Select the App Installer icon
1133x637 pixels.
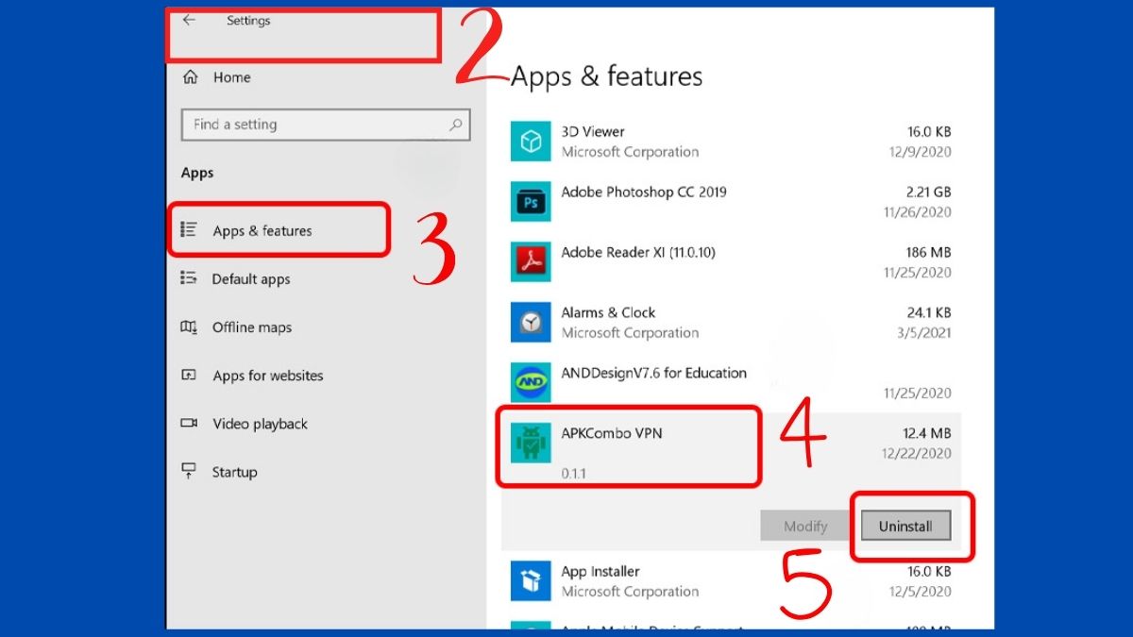point(531,581)
